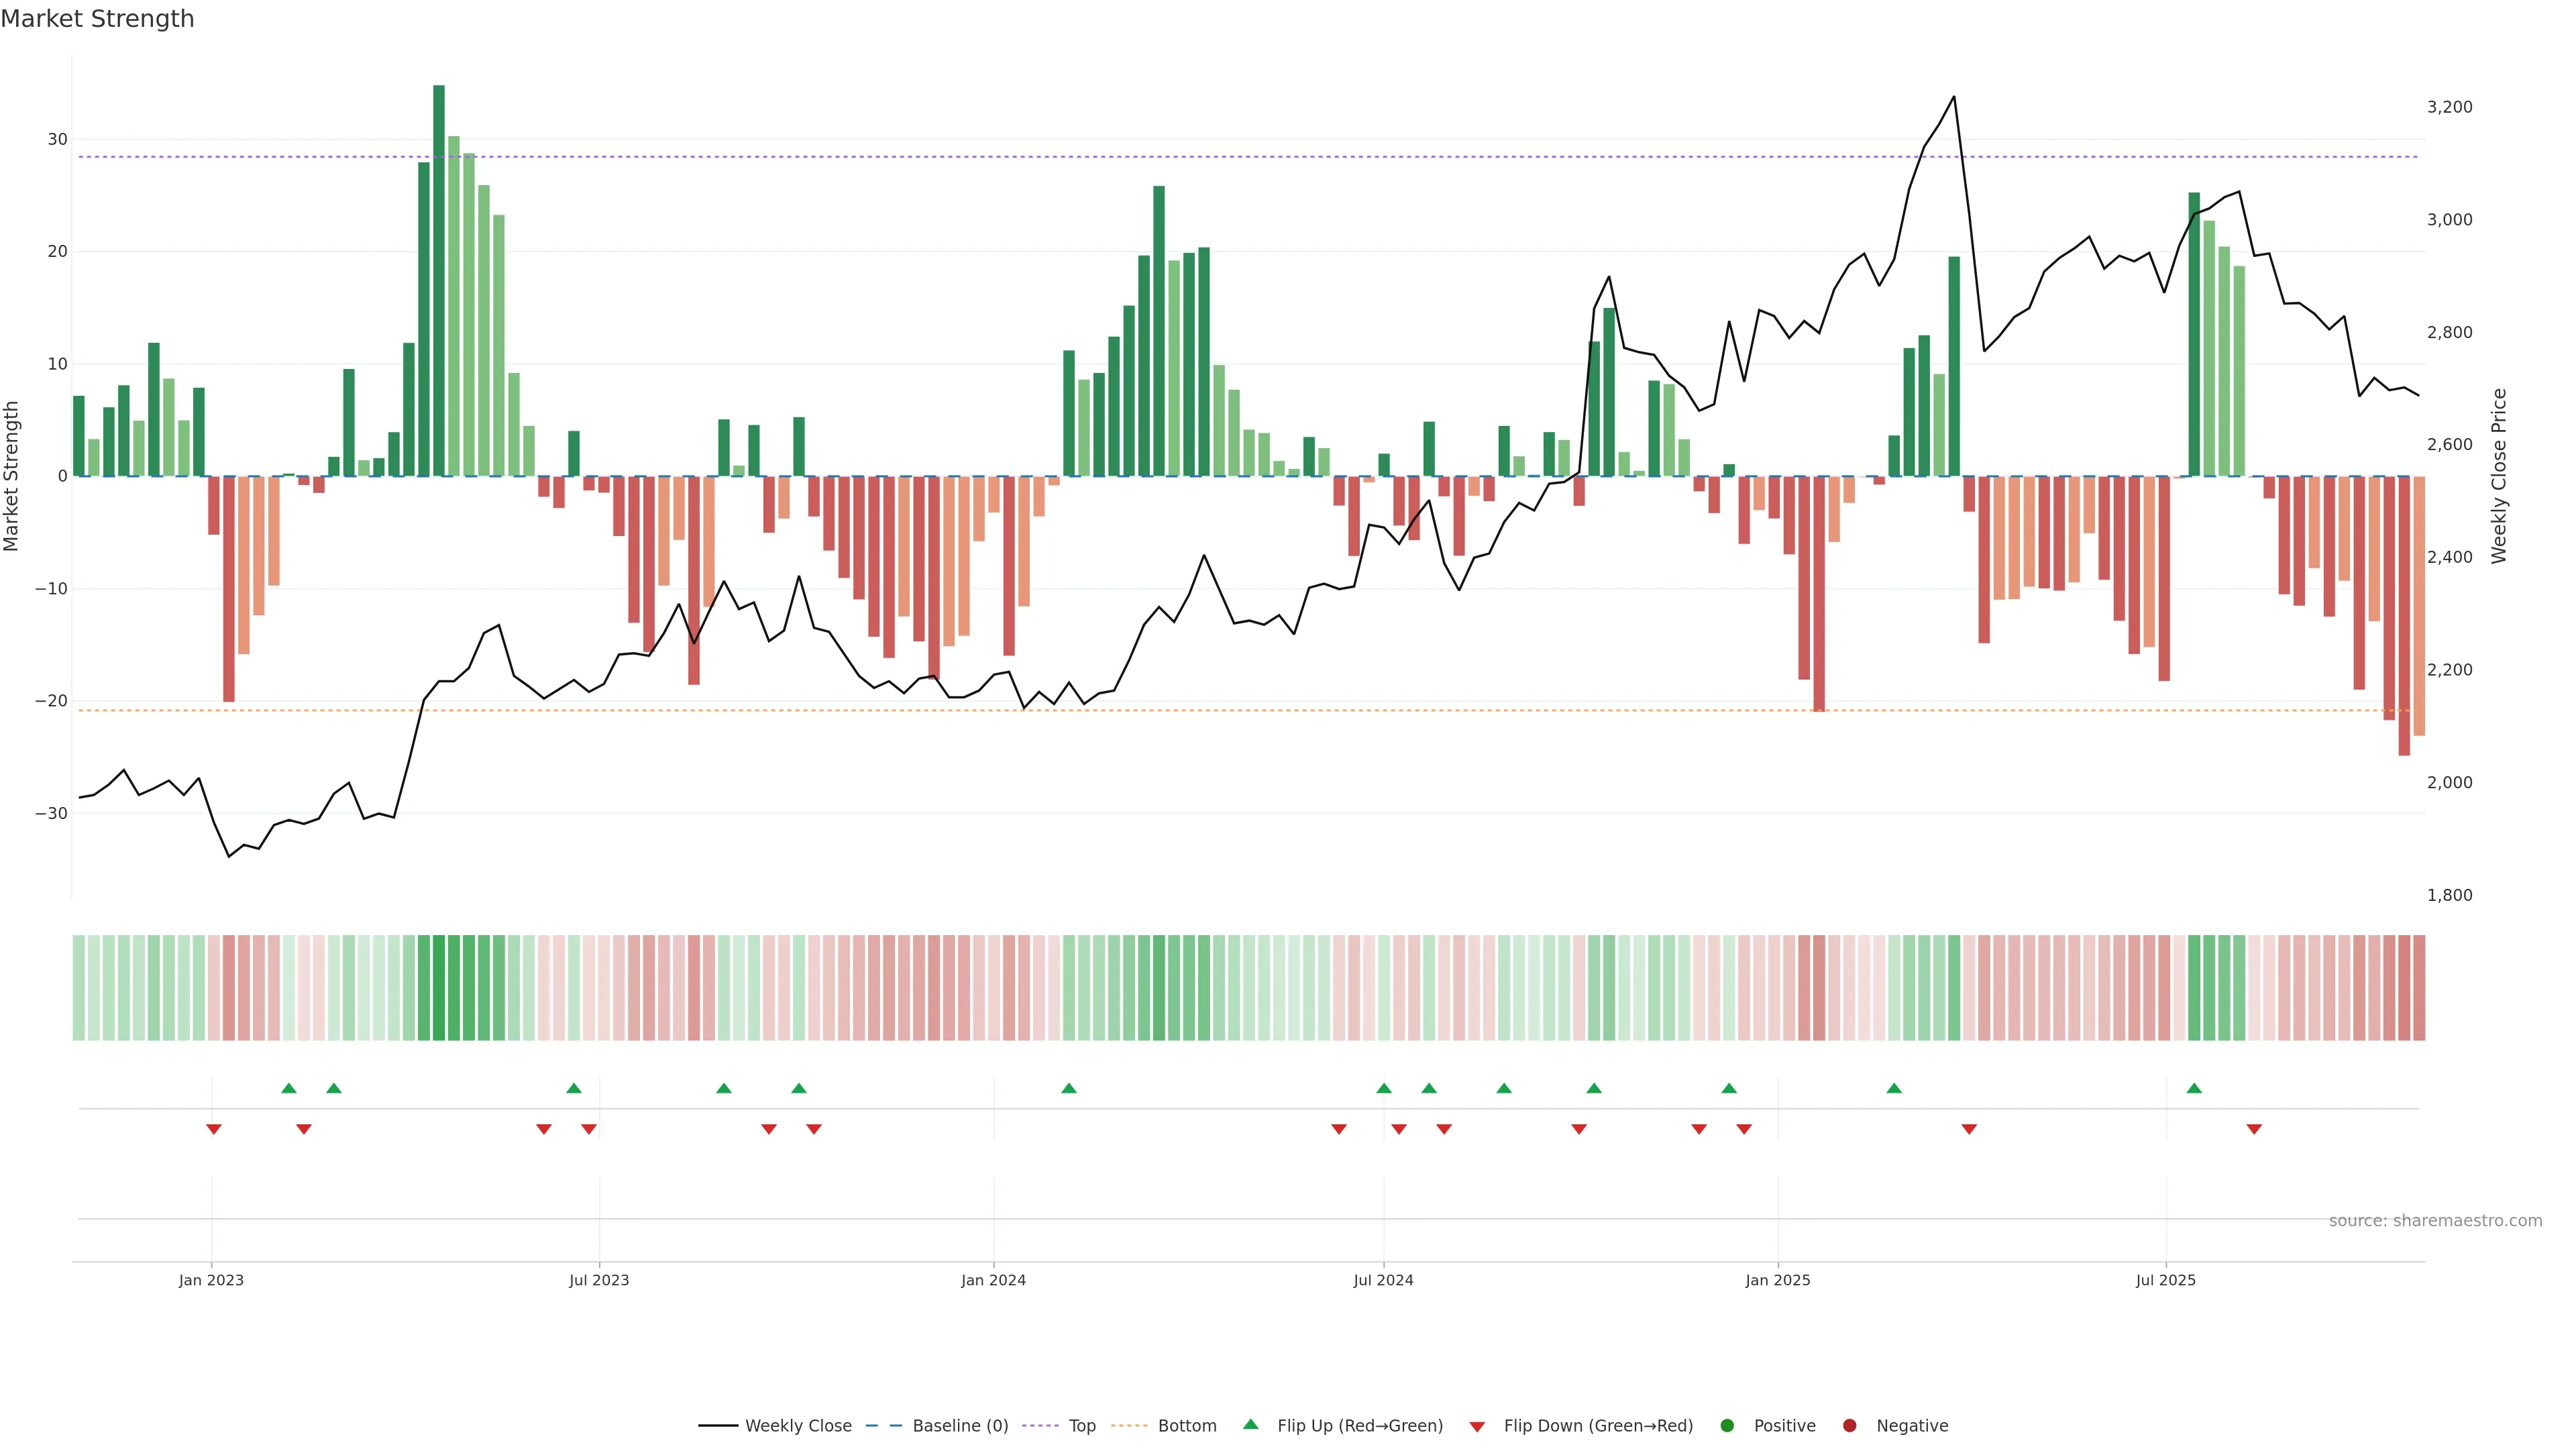Click the last green flip-up marker after Jul 2025
This screenshot has height=1449, width=2576.
click(2194, 1088)
